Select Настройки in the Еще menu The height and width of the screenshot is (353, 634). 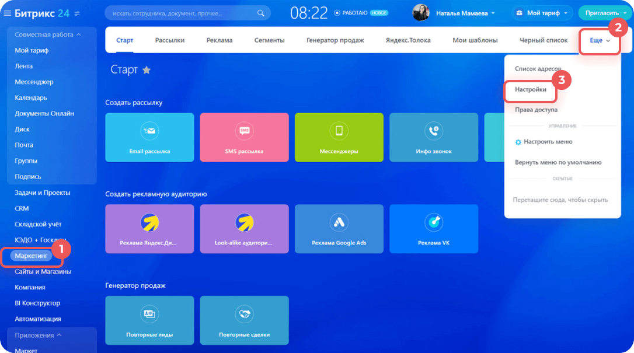tap(531, 89)
